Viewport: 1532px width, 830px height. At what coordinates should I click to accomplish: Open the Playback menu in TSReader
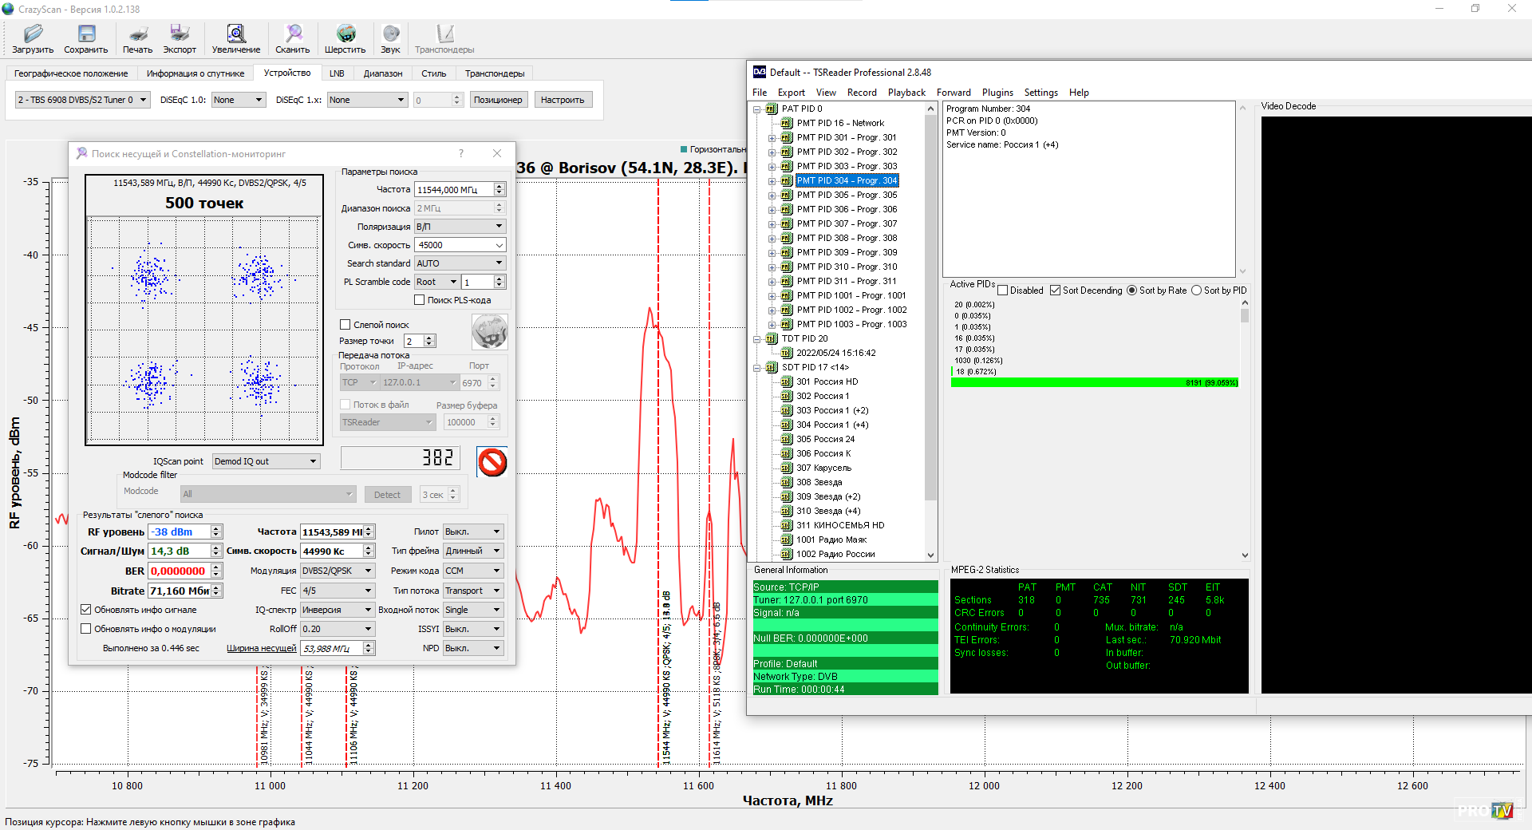(906, 93)
